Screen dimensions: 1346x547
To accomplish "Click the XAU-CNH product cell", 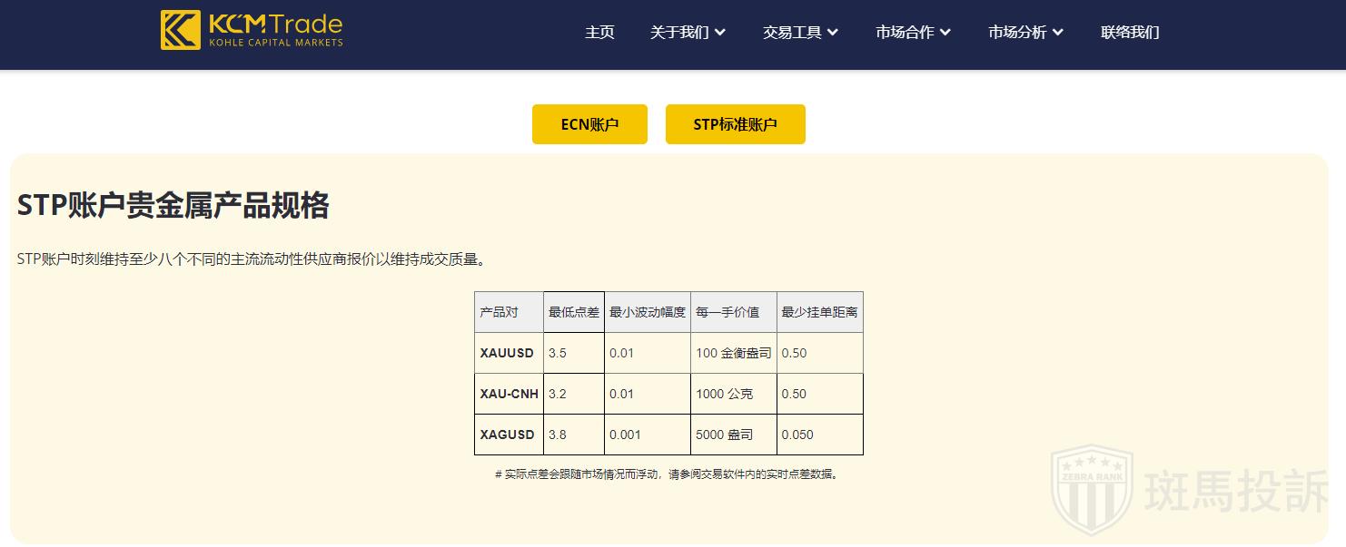I will (x=509, y=394).
